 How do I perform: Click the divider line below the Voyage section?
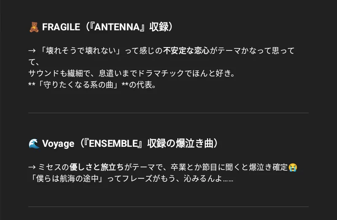168,207
